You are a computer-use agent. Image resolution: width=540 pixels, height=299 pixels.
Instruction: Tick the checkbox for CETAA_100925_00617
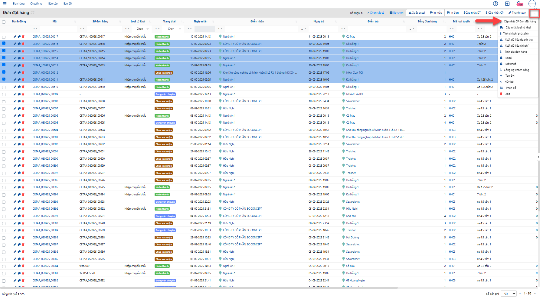pyautogui.click(x=4, y=37)
